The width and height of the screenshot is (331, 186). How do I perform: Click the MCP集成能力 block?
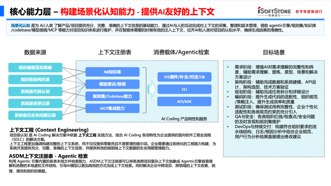click(x=113, y=108)
